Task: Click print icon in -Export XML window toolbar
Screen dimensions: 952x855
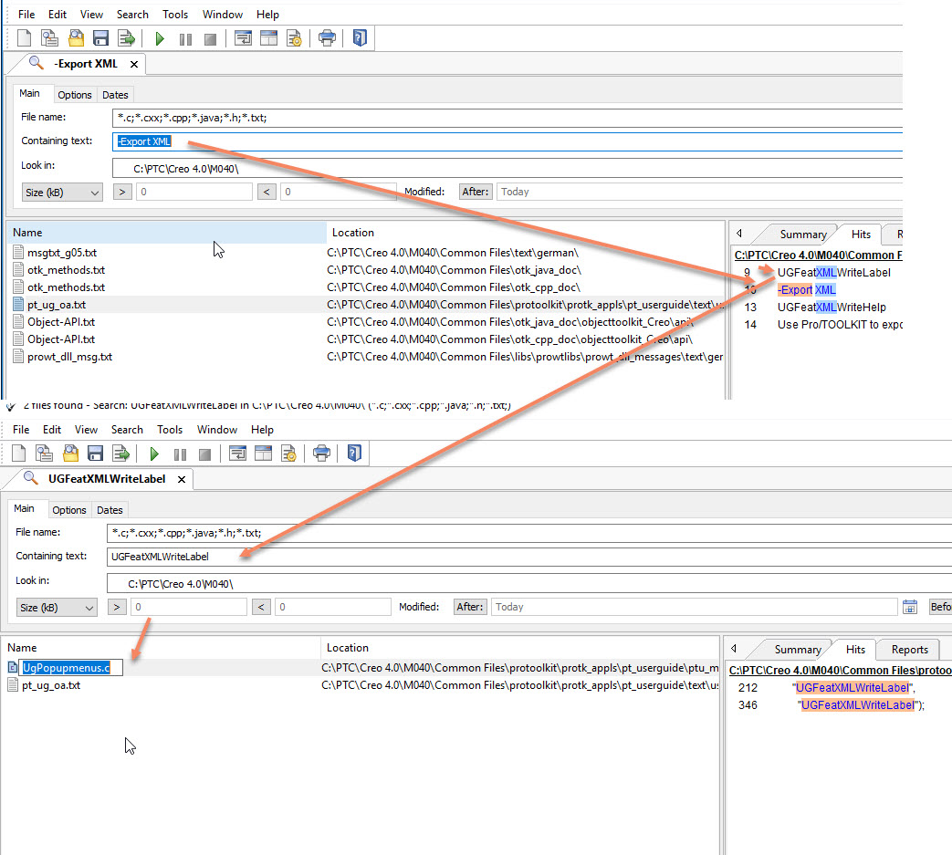Action: pos(327,38)
